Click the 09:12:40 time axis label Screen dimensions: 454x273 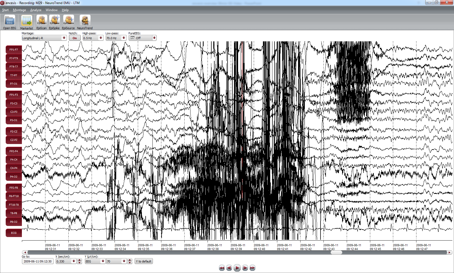click(x=261, y=247)
